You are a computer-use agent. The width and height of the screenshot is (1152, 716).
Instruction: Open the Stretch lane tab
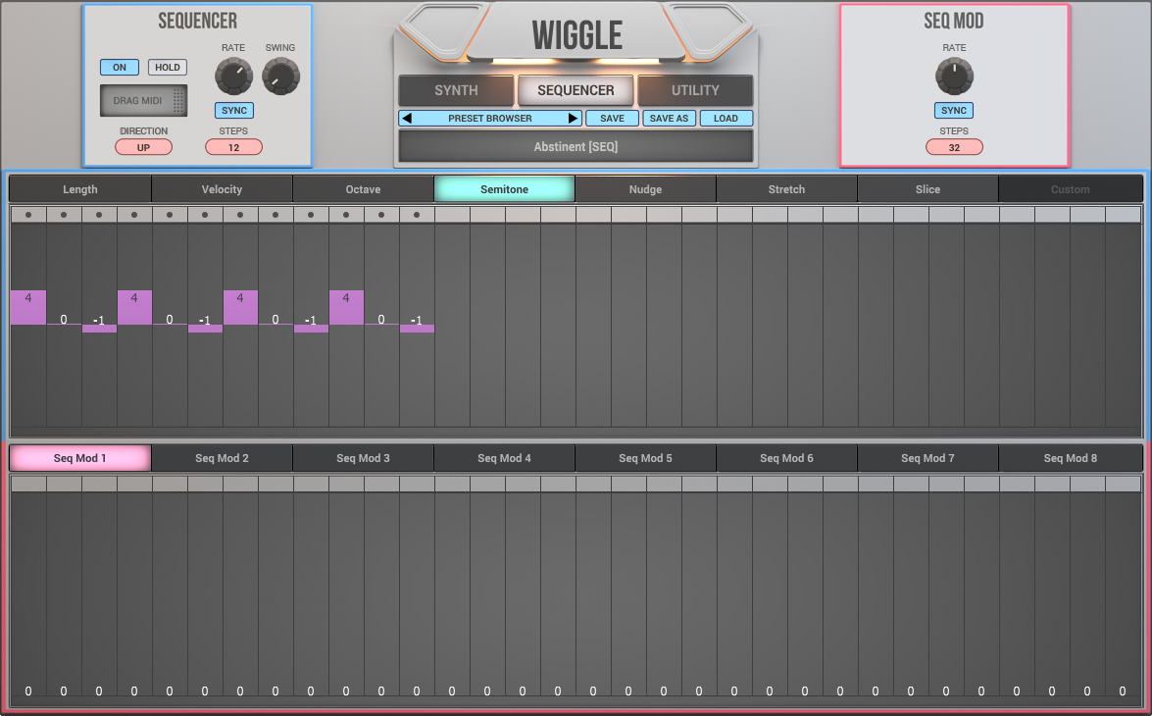click(x=787, y=189)
